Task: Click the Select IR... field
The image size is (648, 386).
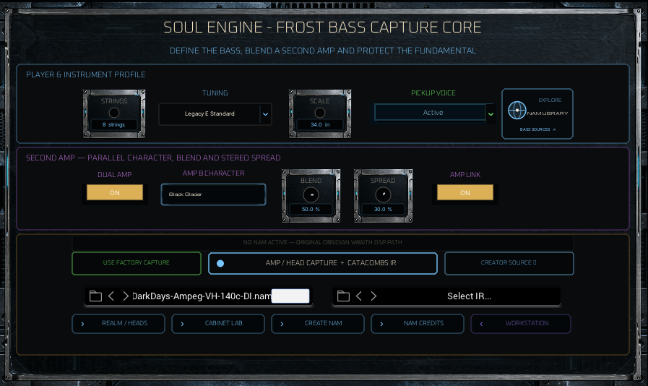Action: [469, 296]
